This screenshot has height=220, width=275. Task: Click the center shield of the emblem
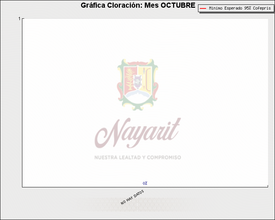[137, 81]
